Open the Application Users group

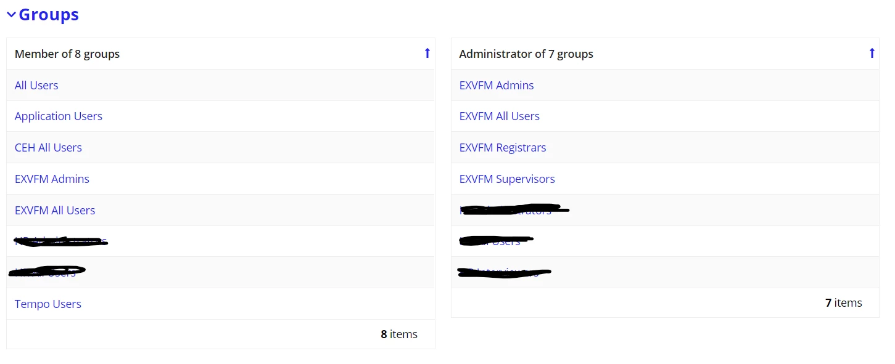click(x=59, y=116)
